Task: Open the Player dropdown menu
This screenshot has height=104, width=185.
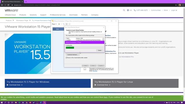Action: click(54, 24)
